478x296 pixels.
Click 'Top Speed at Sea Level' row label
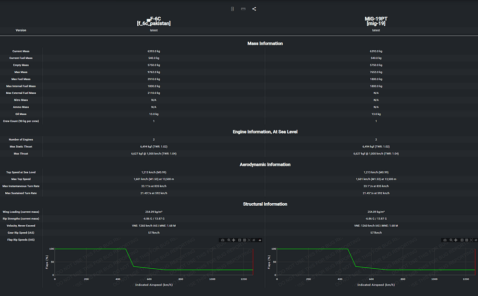21,172
